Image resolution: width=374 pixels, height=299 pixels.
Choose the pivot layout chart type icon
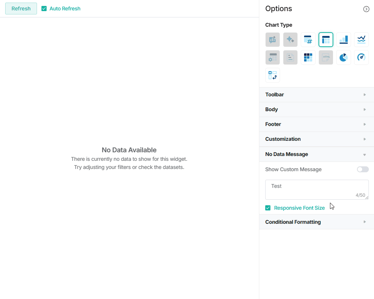click(x=272, y=75)
